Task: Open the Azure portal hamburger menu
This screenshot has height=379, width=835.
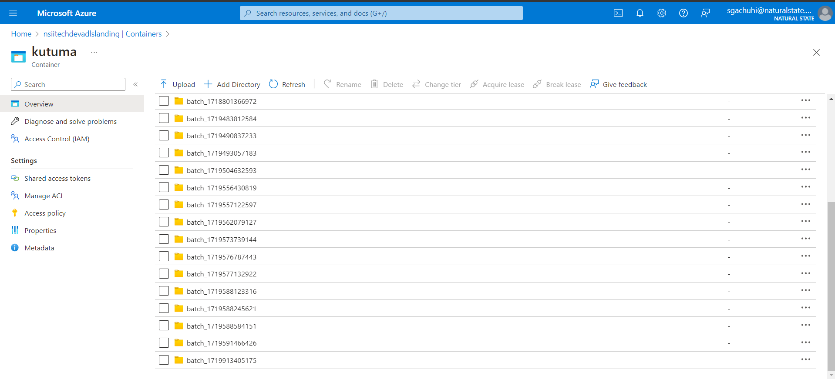Action: [x=13, y=13]
